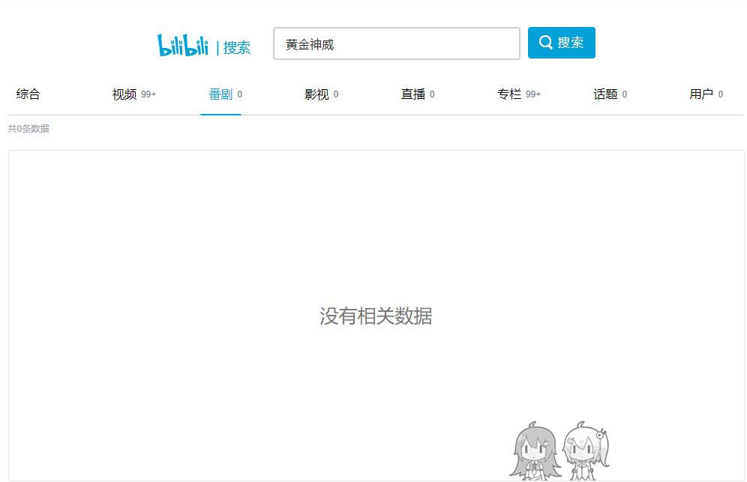
Task: Open the 视频 results tab
Action: click(x=124, y=94)
